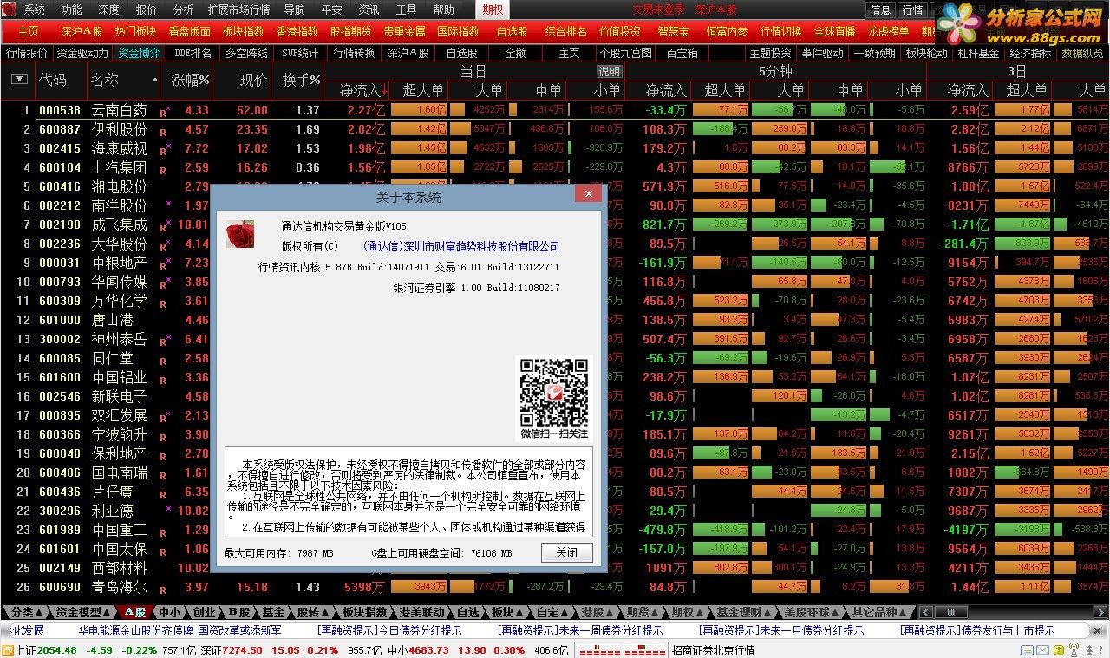Image resolution: width=1110 pixels, height=658 pixels.
Task: Sort by the 涨幅% column header
Action: click(190, 80)
